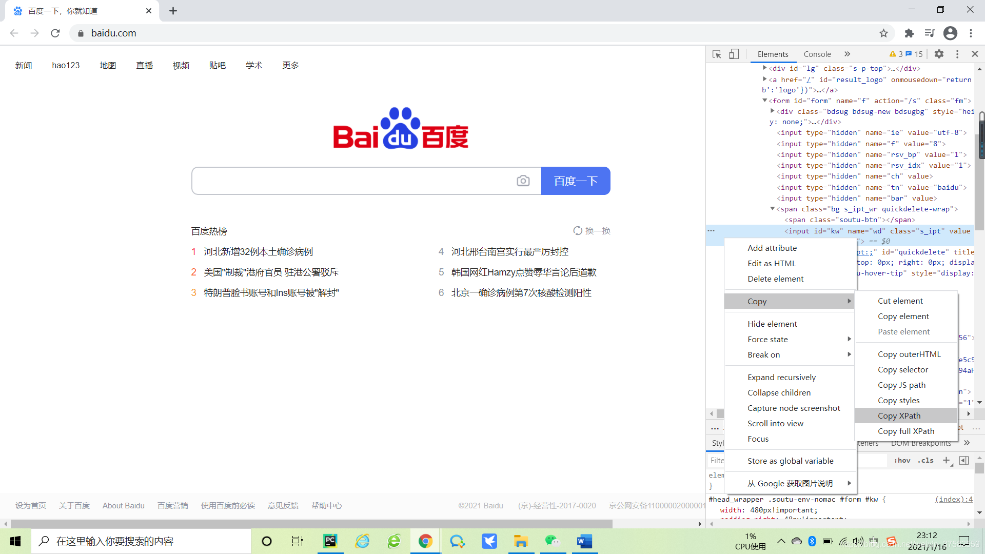Click the Baidu search input field
The width and height of the screenshot is (985, 554).
coord(354,181)
